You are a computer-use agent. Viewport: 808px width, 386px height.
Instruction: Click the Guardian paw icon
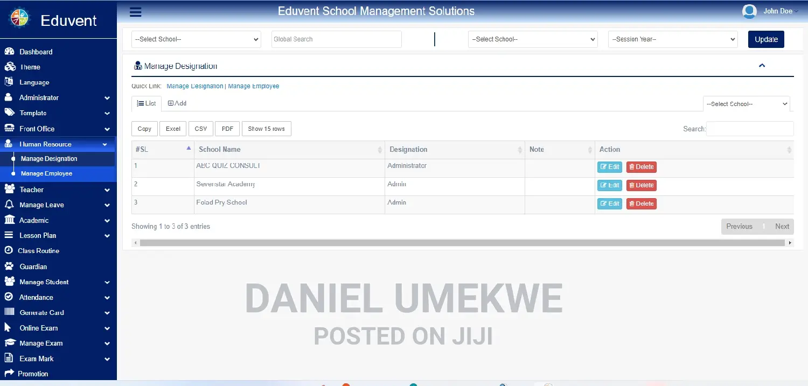coord(9,266)
